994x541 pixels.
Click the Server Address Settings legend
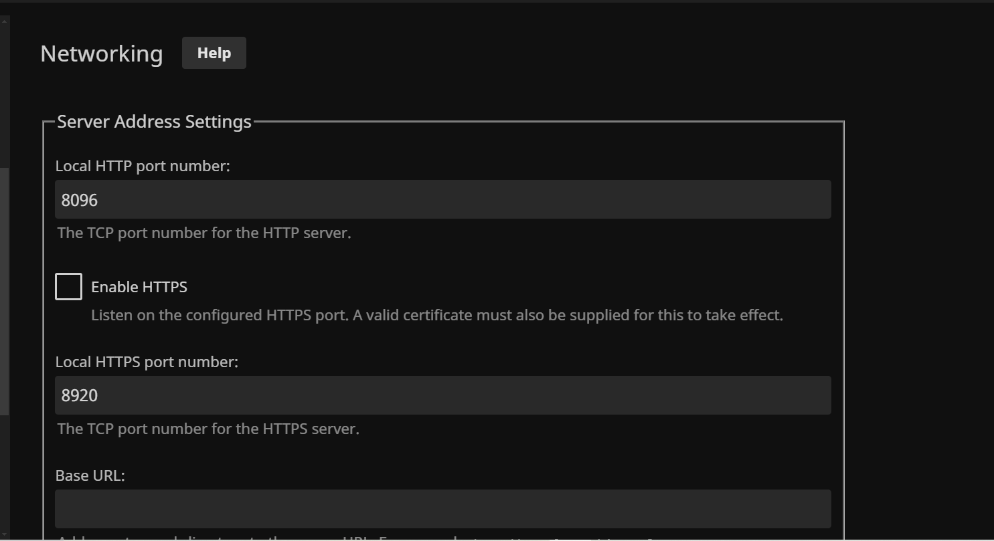tap(154, 122)
